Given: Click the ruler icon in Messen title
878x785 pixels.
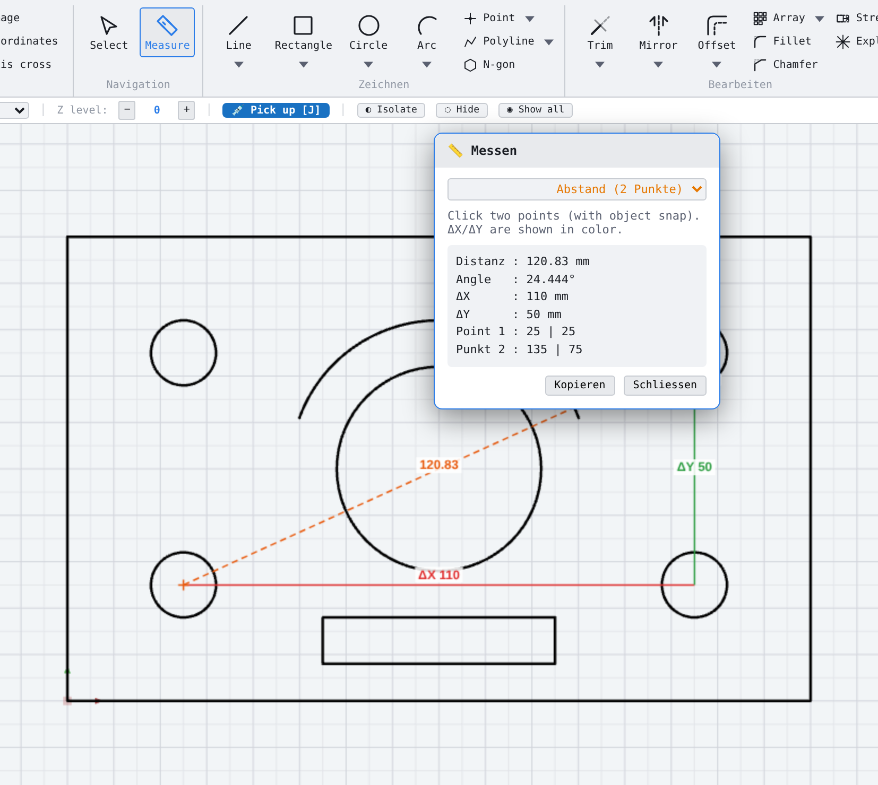Looking at the screenshot, I should pyautogui.click(x=455, y=151).
